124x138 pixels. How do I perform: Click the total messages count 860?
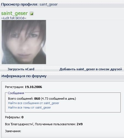click(37, 99)
